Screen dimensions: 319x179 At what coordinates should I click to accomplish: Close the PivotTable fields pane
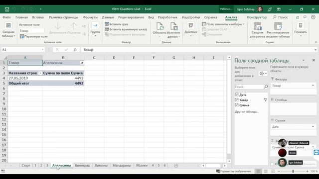coord(314,60)
